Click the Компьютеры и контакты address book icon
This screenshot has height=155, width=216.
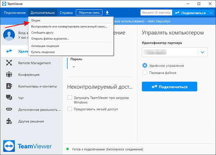[9, 86]
